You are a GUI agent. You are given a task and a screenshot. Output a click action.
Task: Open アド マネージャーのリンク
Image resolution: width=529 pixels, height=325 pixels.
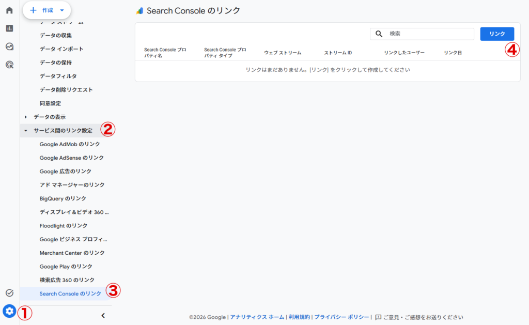pos(72,185)
